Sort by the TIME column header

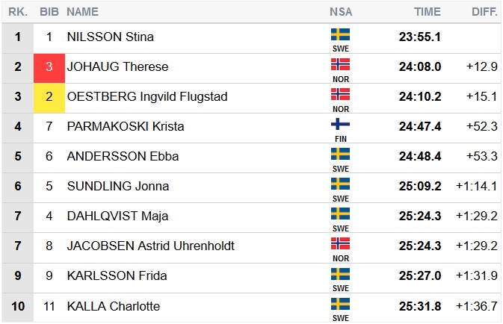pyautogui.click(x=428, y=12)
